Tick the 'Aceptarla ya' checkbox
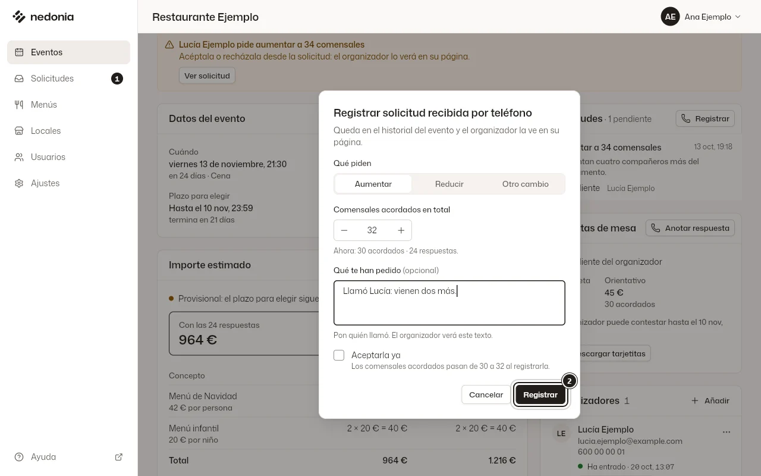 click(x=339, y=355)
